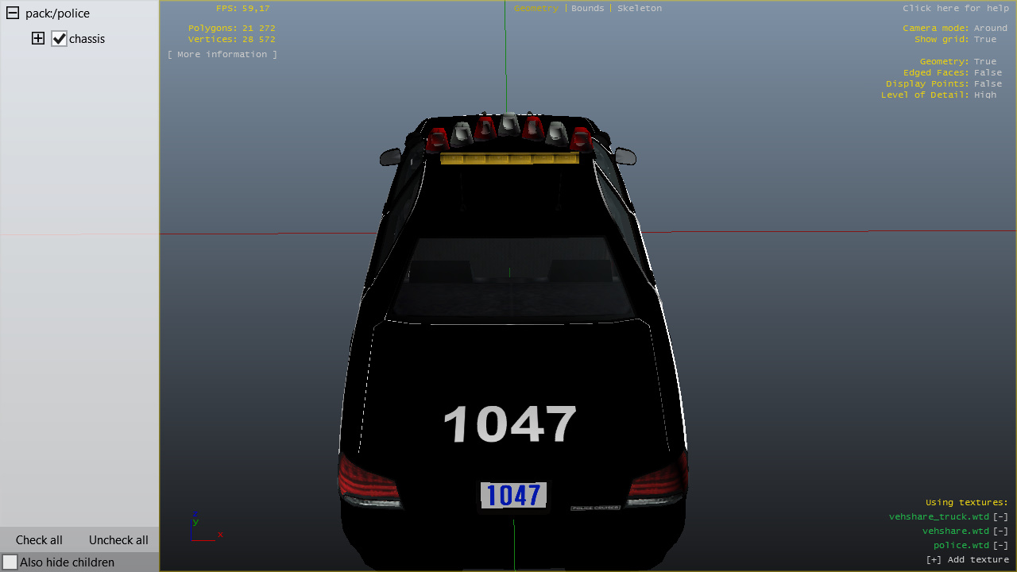This screenshot has height=572, width=1017.
Task: Expand the chassis tree node
Action: tap(38, 38)
